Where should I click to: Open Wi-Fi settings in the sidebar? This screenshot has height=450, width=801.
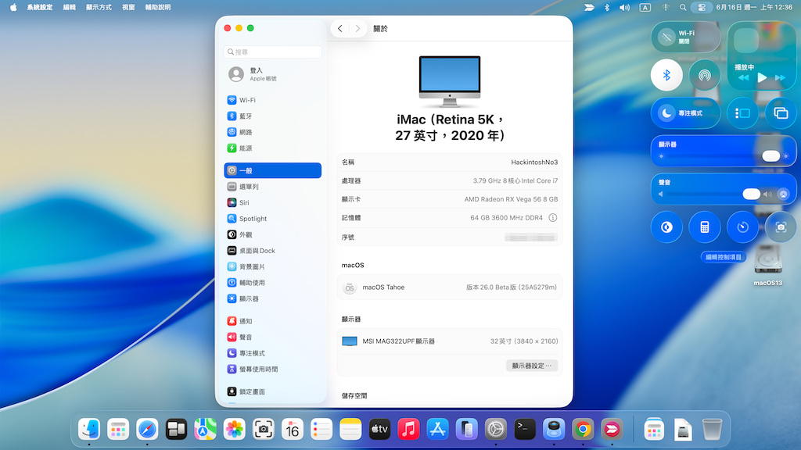272,100
